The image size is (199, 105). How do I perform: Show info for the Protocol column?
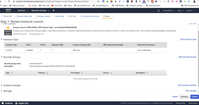pyautogui.click(x=47, y=73)
